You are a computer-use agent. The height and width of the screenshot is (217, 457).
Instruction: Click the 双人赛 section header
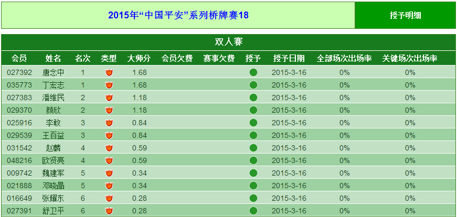[x=228, y=42]
